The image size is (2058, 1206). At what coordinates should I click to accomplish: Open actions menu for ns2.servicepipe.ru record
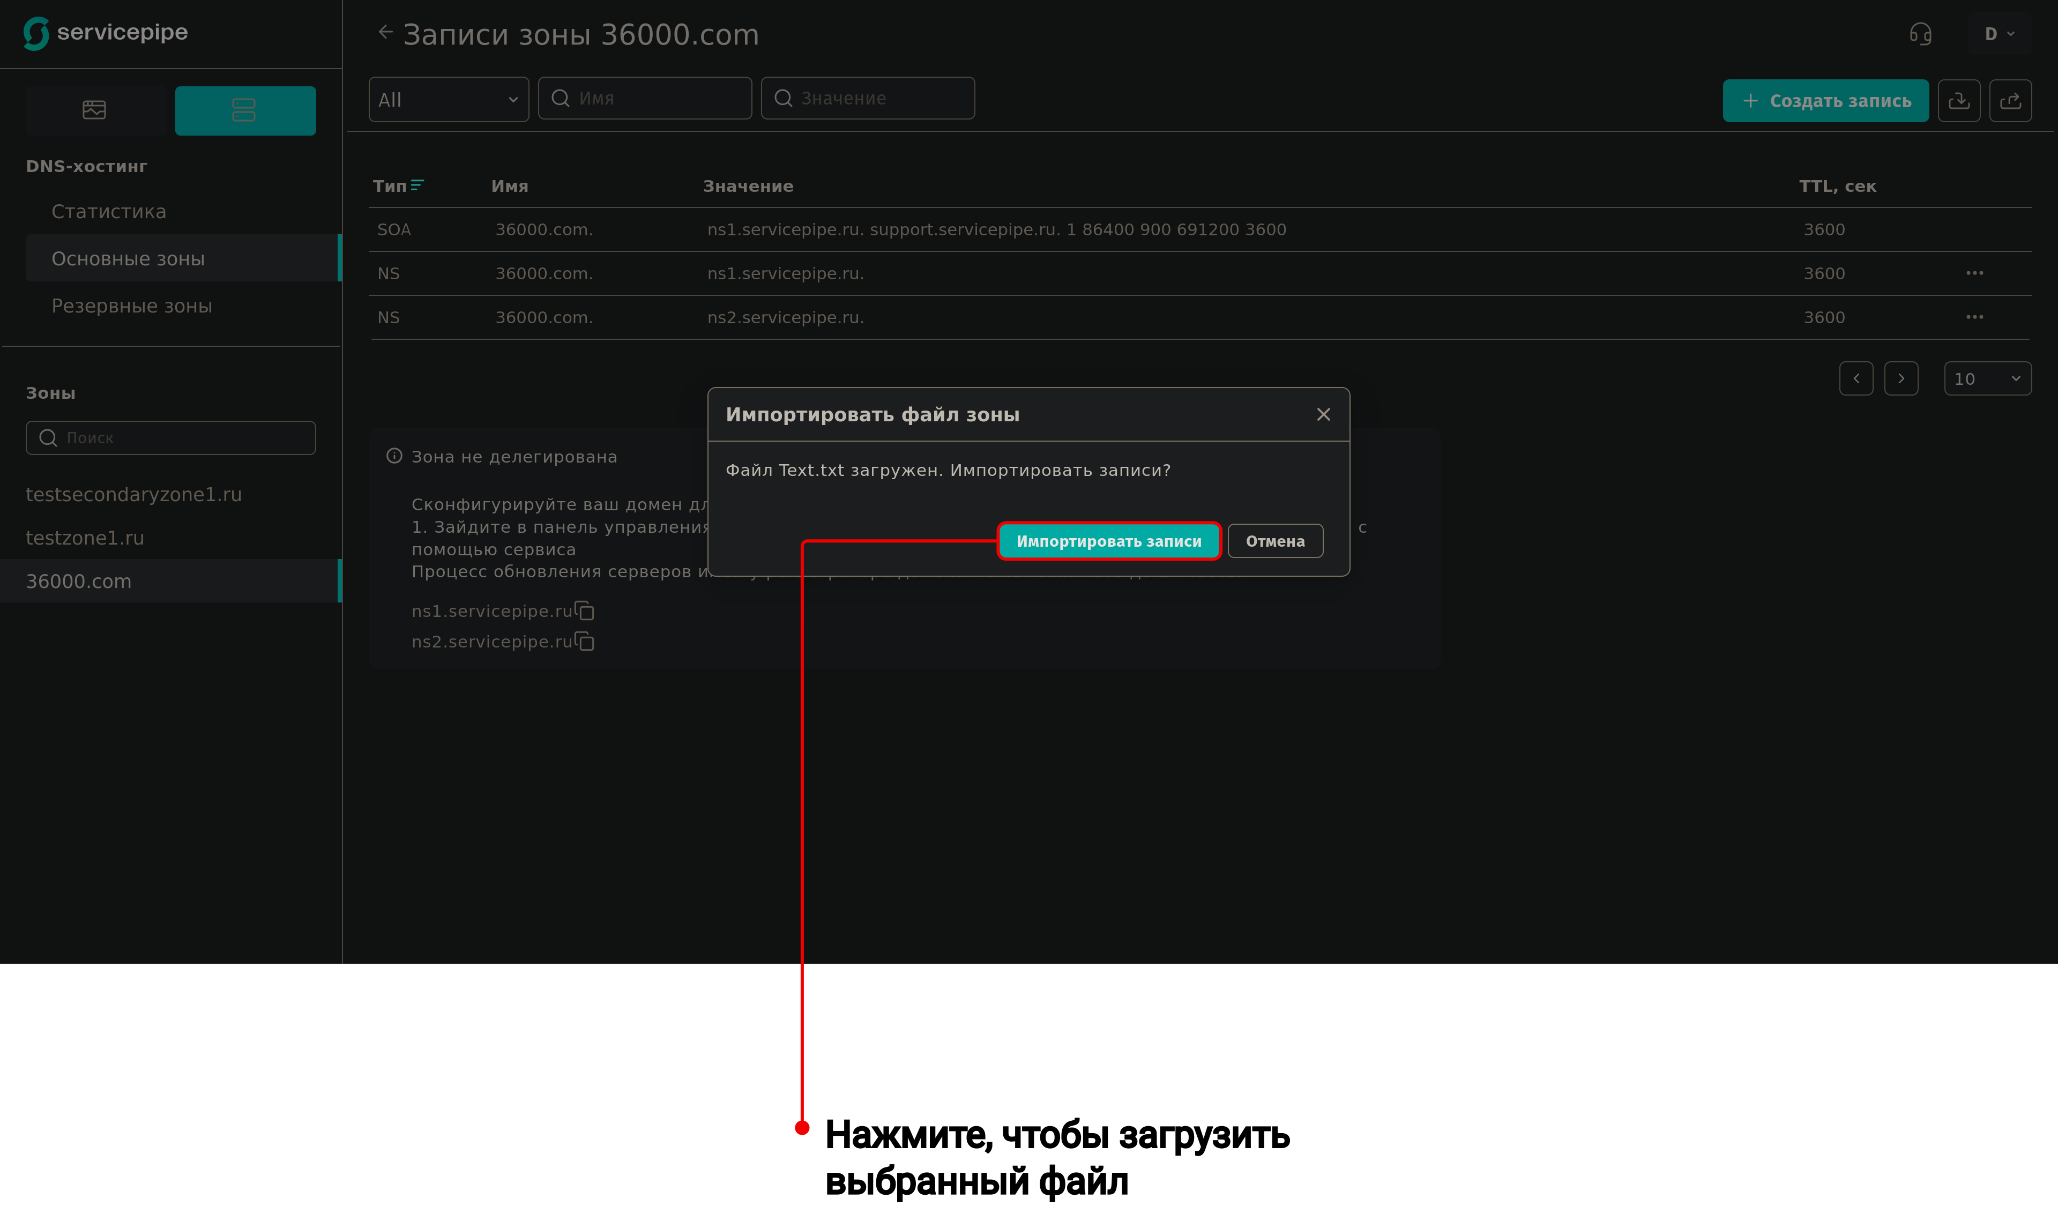pyautogui.click(x=1974, y=318)
